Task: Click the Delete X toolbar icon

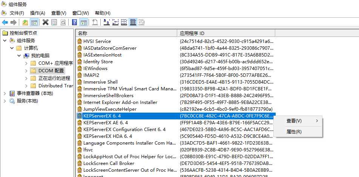Action: [x=46, y=22]
